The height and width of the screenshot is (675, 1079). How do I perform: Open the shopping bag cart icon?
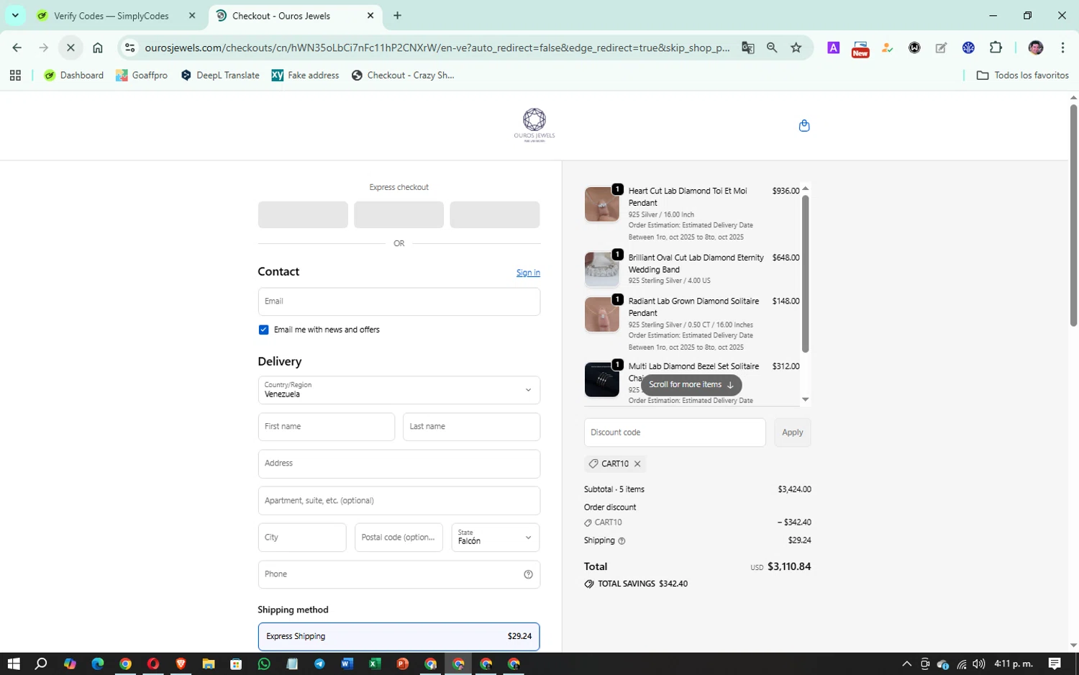tap(804, 126)
